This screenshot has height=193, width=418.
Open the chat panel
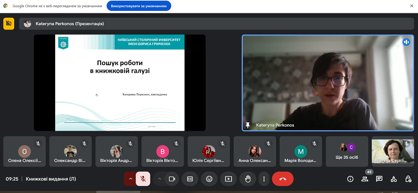tap(379, 179)
